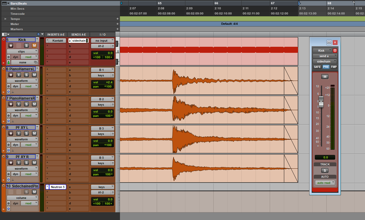Screen dimensions: 365x220
Task: Open sidechain send a on Kick
Action: 79,41
